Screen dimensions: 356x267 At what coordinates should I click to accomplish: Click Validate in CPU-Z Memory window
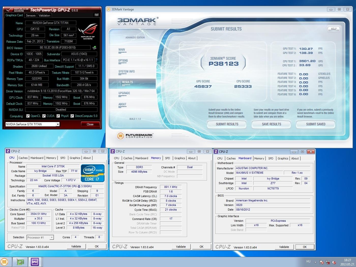click(x=181, y=247)
